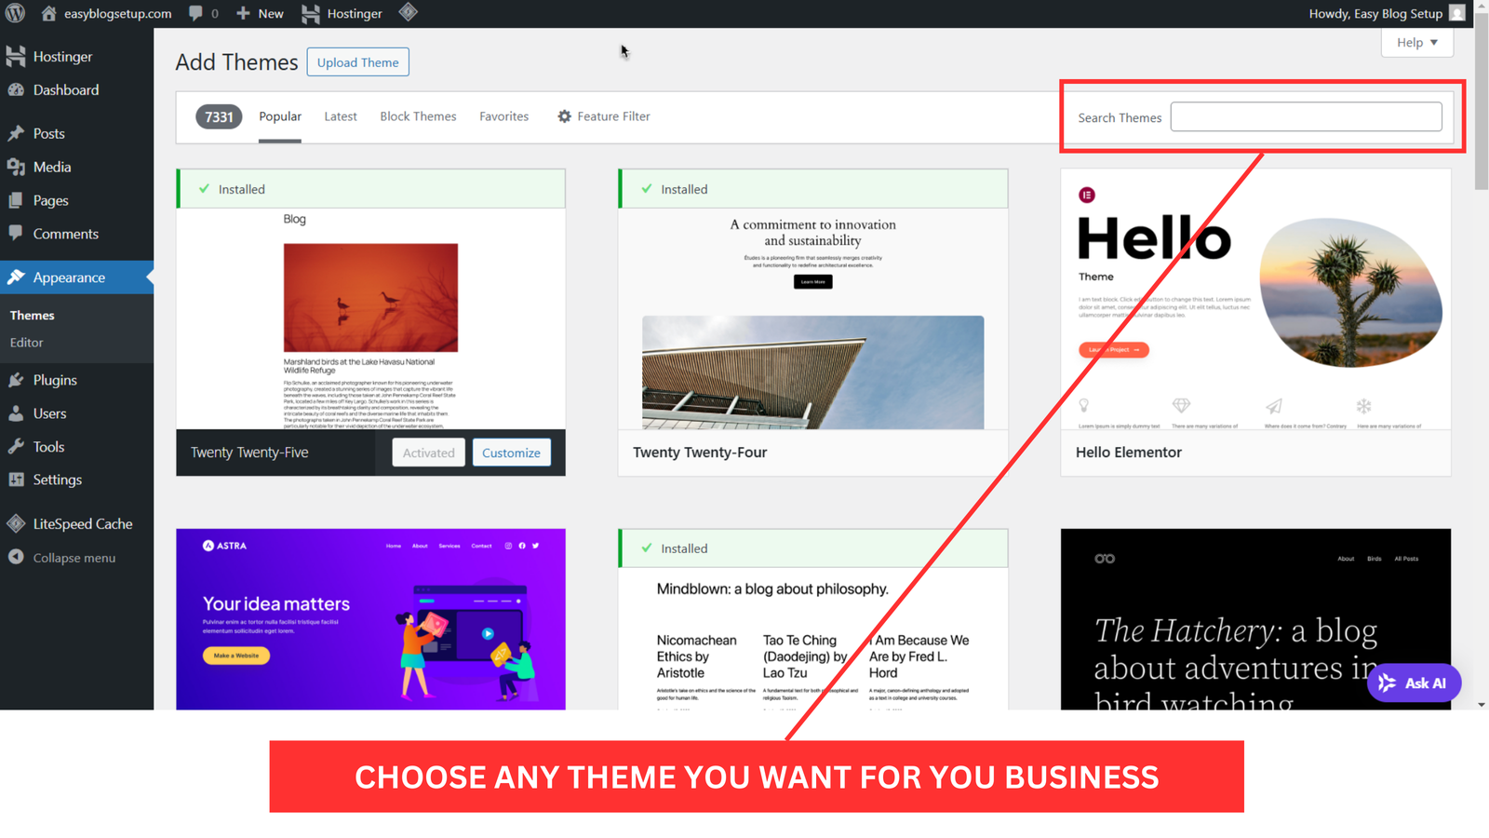Expand the Help dropdown
This screenshot has width=1489, height=838.
[x=1417, y=43]
